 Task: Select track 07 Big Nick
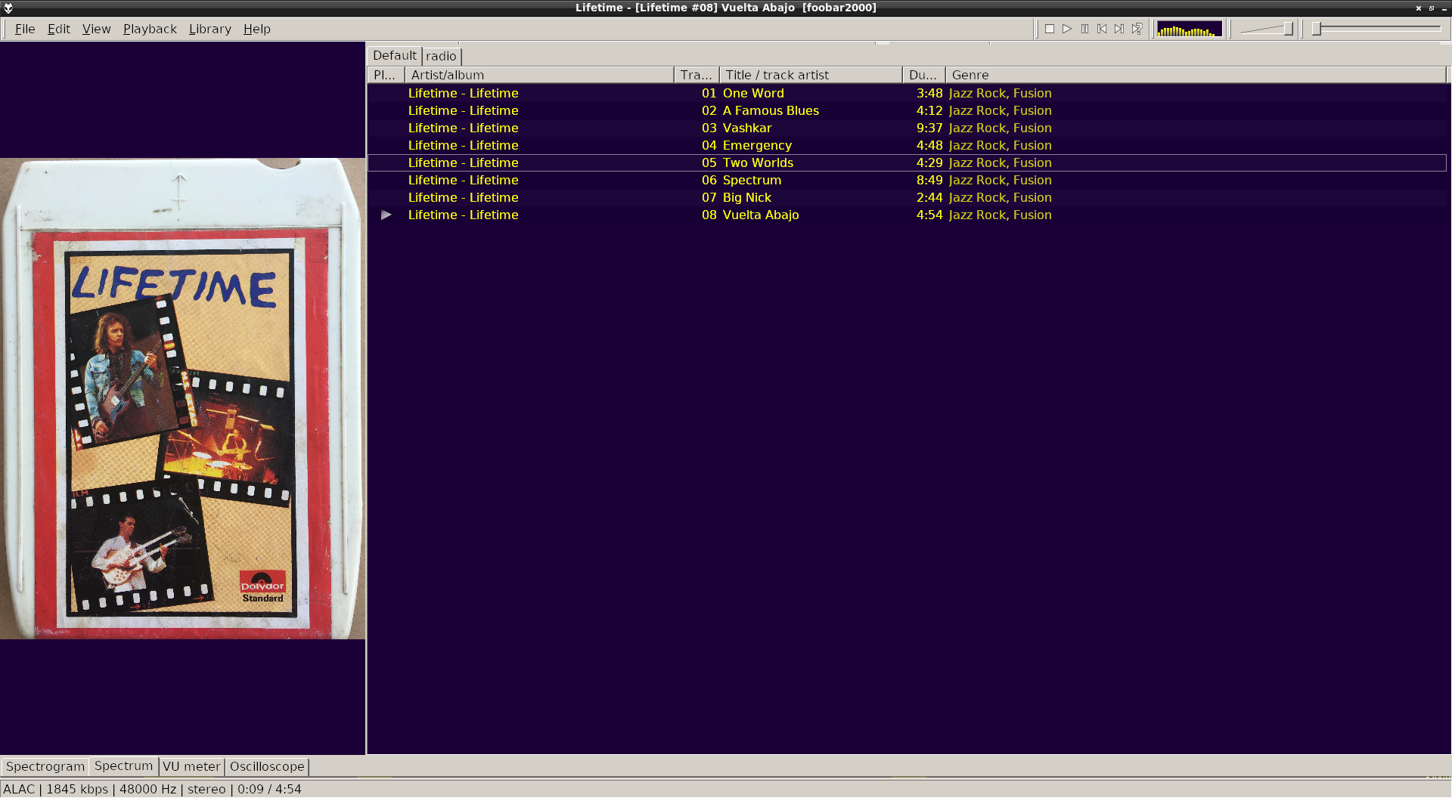pyautogui.click(x=907, y=197)
